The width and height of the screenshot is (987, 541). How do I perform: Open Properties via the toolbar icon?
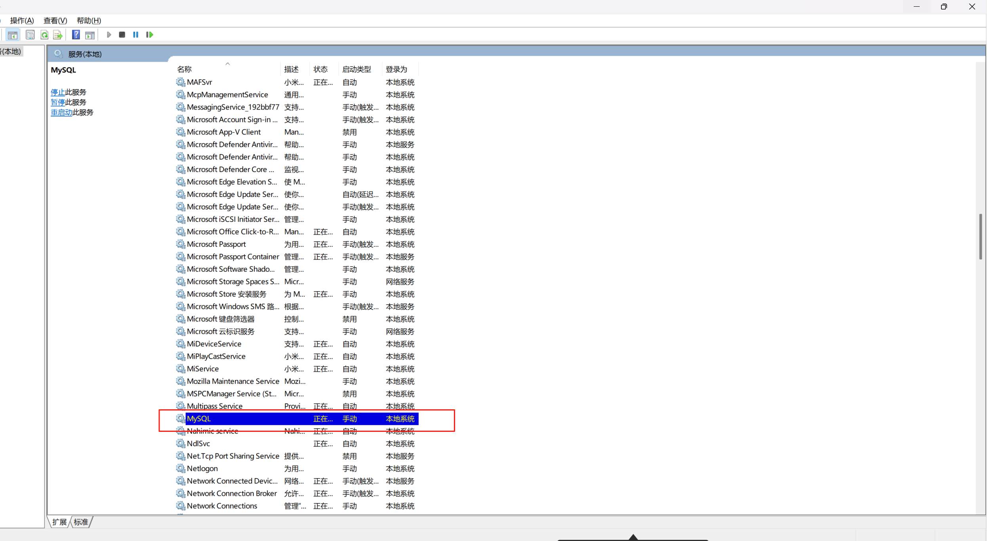pos(30,35)
